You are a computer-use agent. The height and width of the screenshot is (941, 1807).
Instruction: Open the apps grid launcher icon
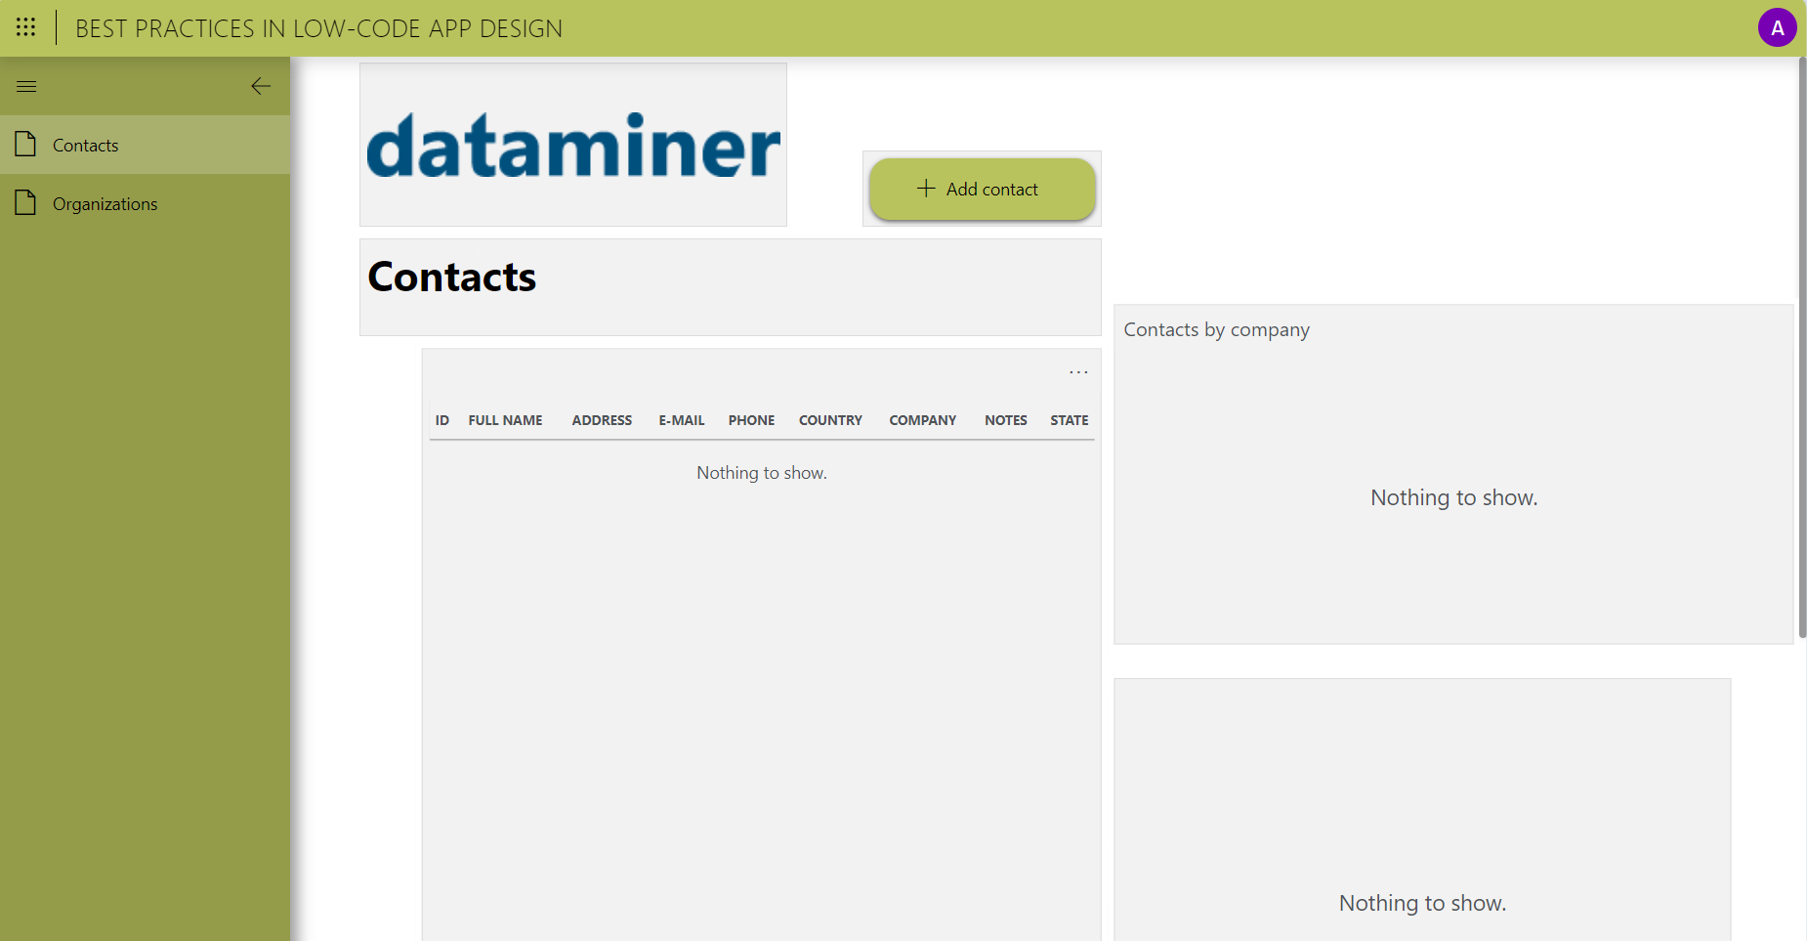click(x=26, y=27)
